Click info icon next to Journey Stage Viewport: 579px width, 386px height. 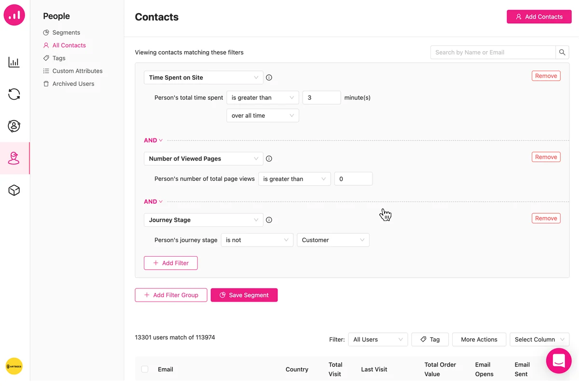point(269,220)
